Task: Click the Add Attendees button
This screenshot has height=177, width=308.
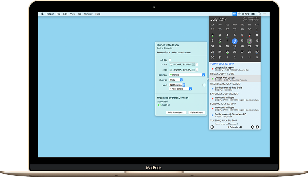Action: coord(176,113)
